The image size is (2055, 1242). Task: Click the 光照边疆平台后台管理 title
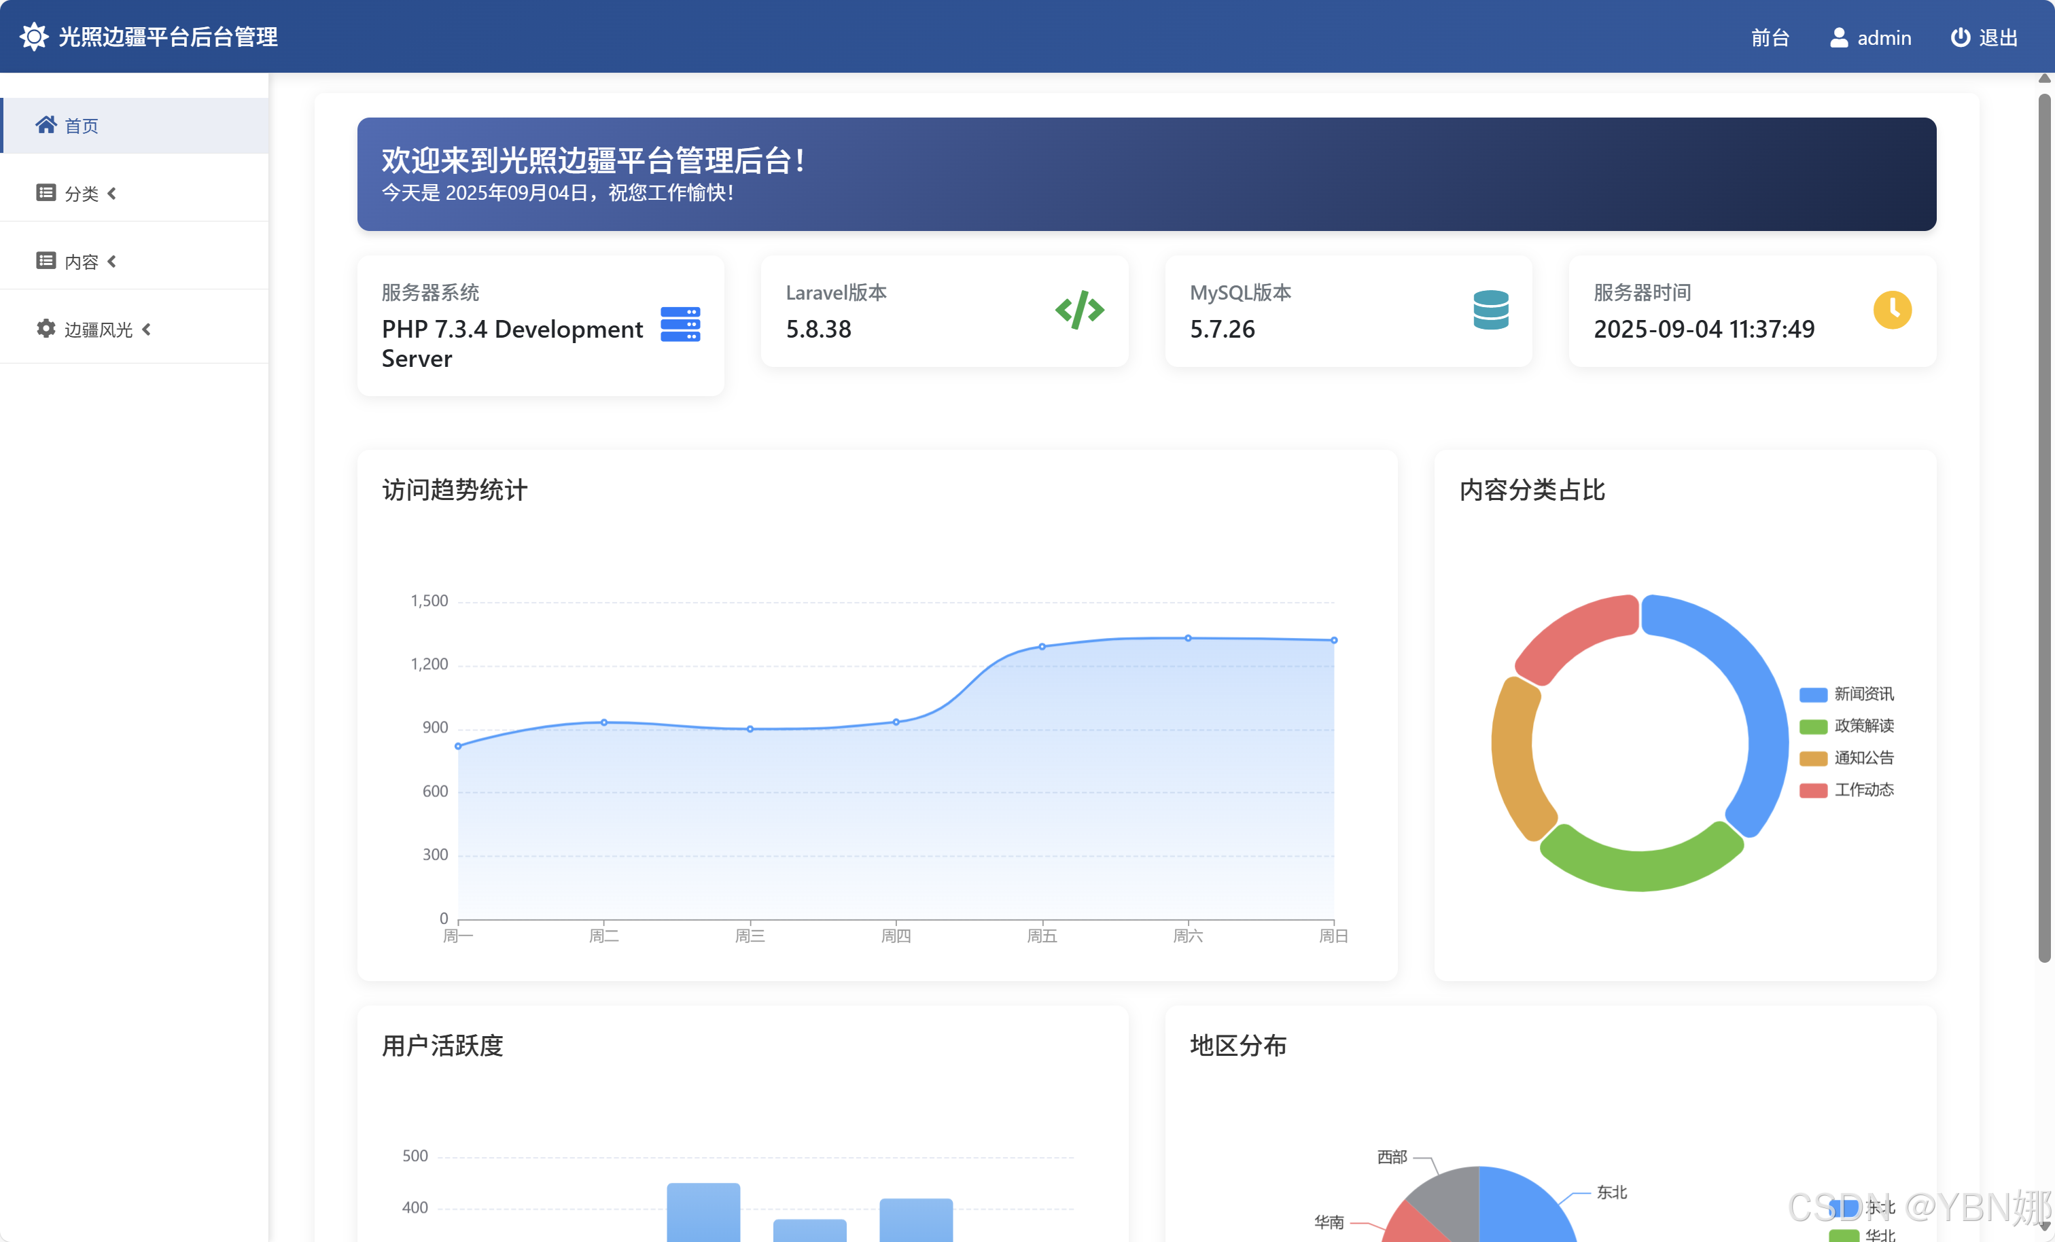[x=168, y=37]
